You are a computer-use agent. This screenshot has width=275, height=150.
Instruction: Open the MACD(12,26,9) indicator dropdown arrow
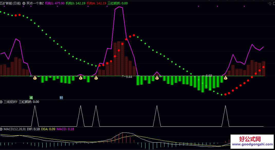(x=2, y=129)
